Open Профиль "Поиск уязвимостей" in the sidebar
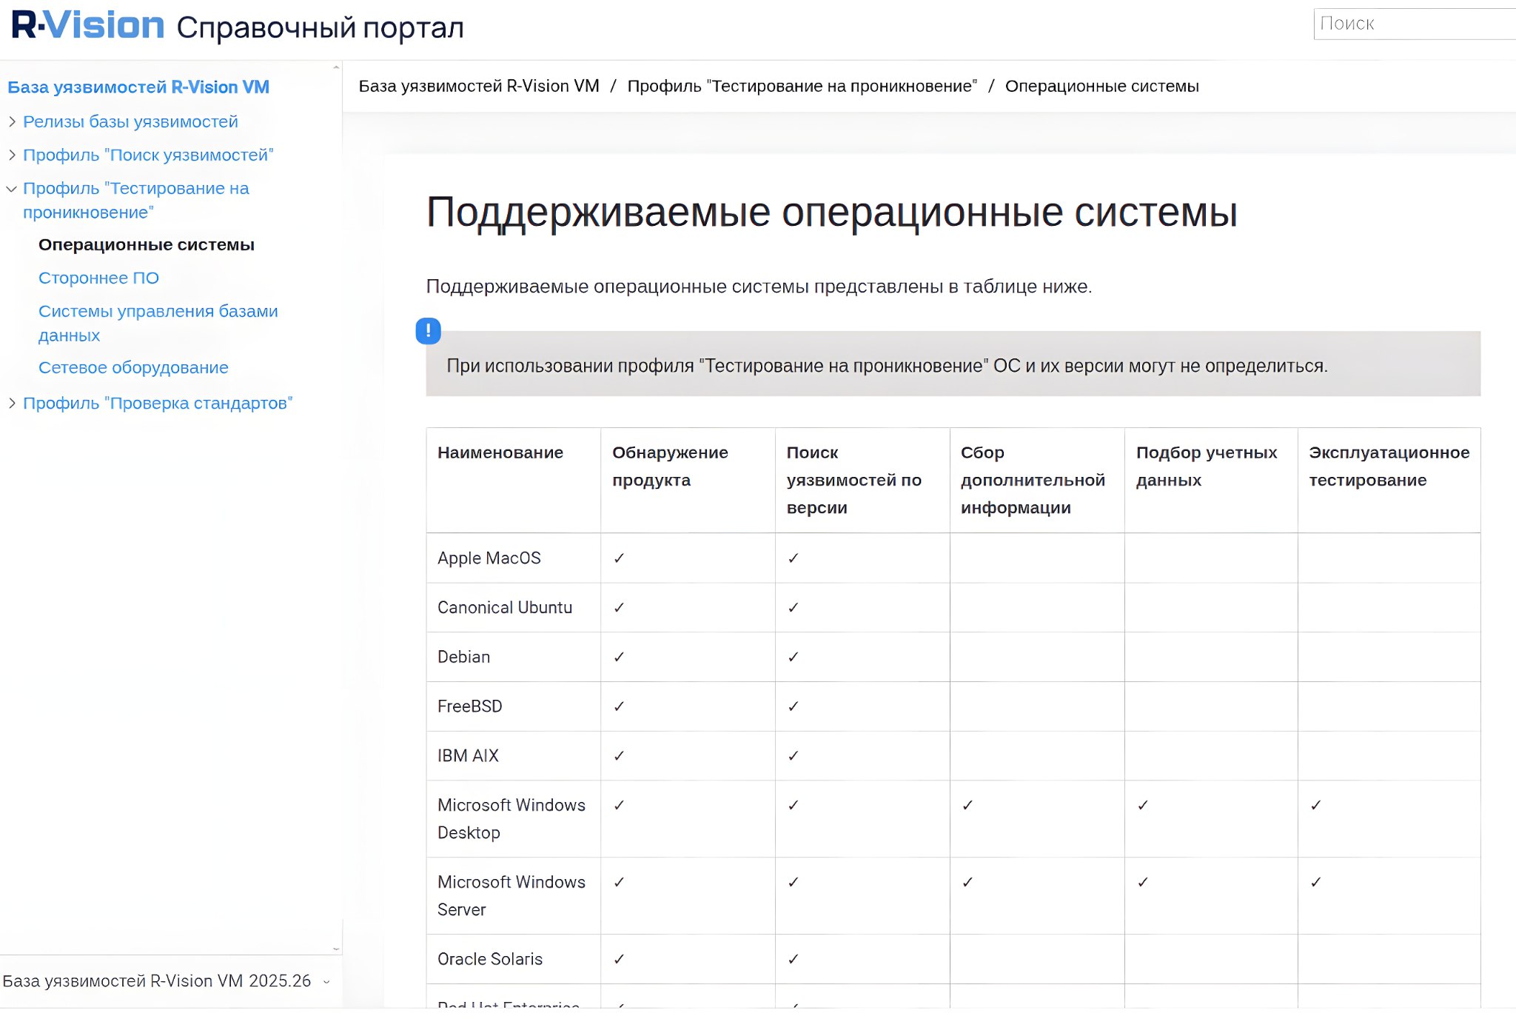 (148, 155)
